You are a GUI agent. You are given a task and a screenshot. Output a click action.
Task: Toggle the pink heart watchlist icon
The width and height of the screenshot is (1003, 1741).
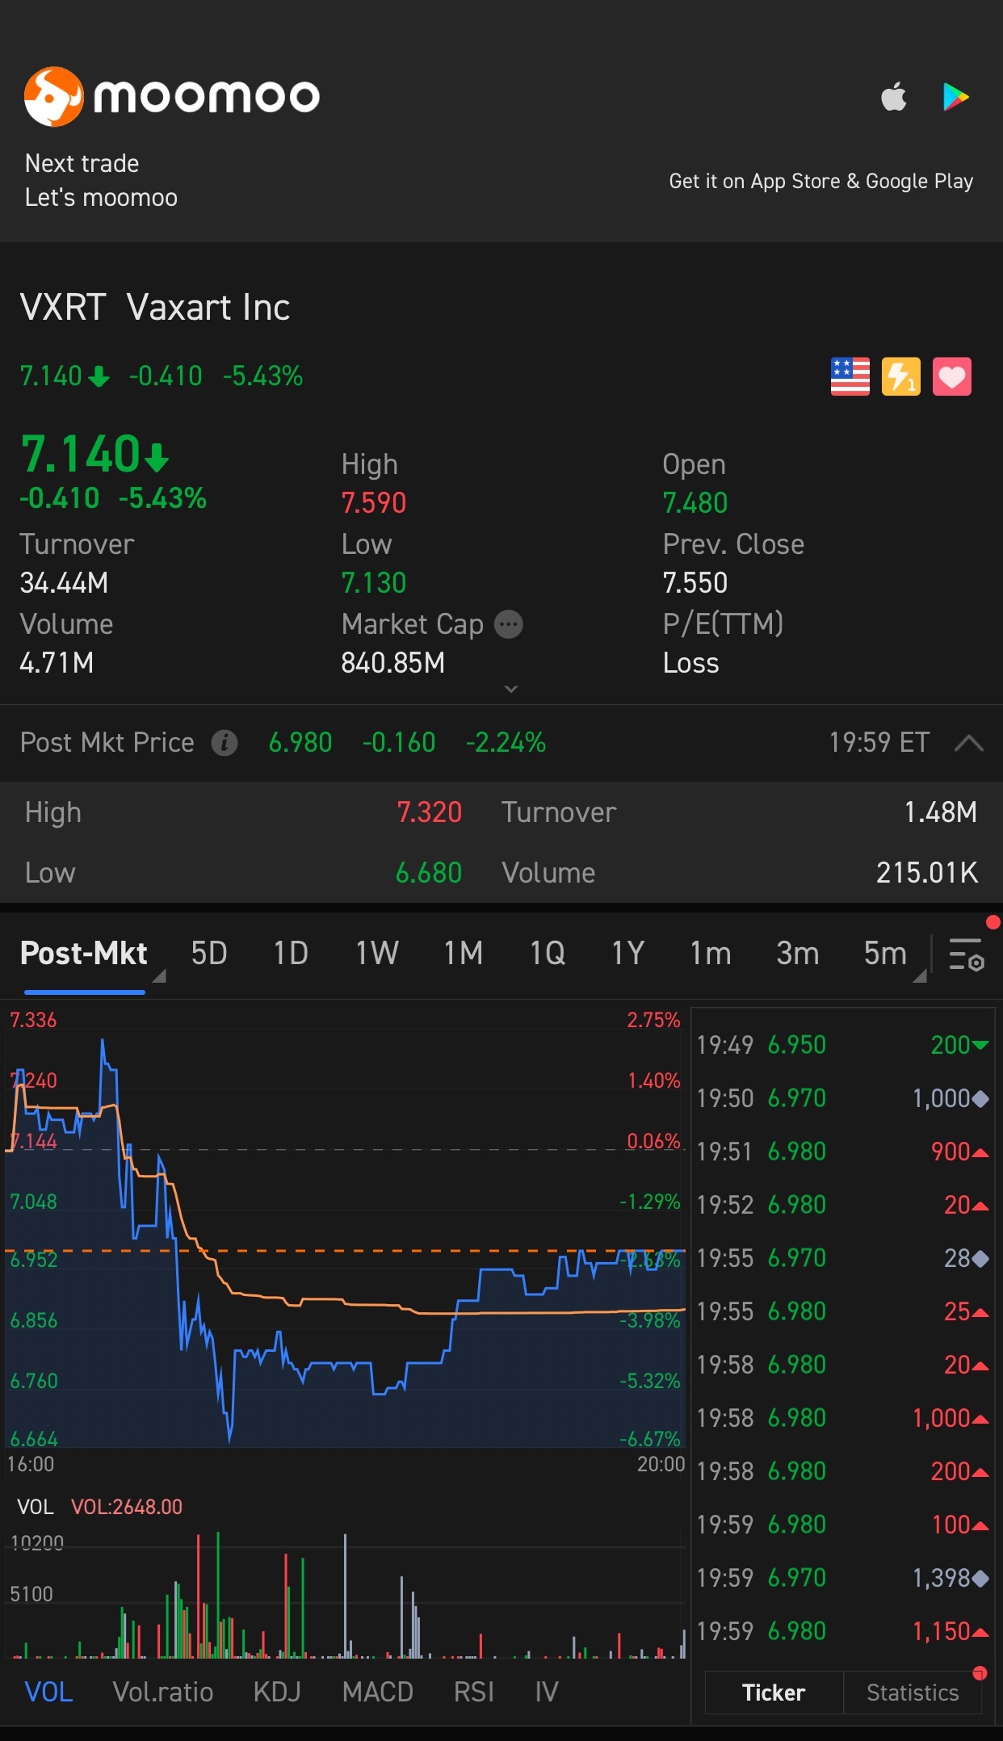(952, 376)
